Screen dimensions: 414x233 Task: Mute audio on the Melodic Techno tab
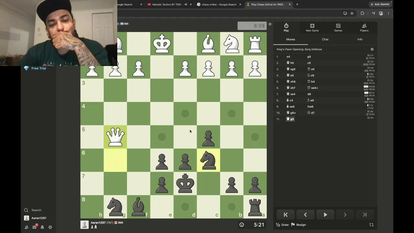(x=186, y=5)
